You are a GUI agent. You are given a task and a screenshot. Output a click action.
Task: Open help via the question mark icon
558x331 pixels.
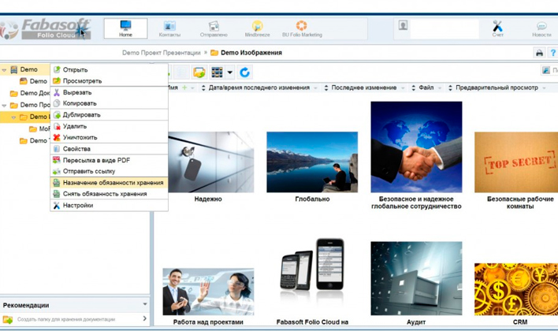pos(552,53)
